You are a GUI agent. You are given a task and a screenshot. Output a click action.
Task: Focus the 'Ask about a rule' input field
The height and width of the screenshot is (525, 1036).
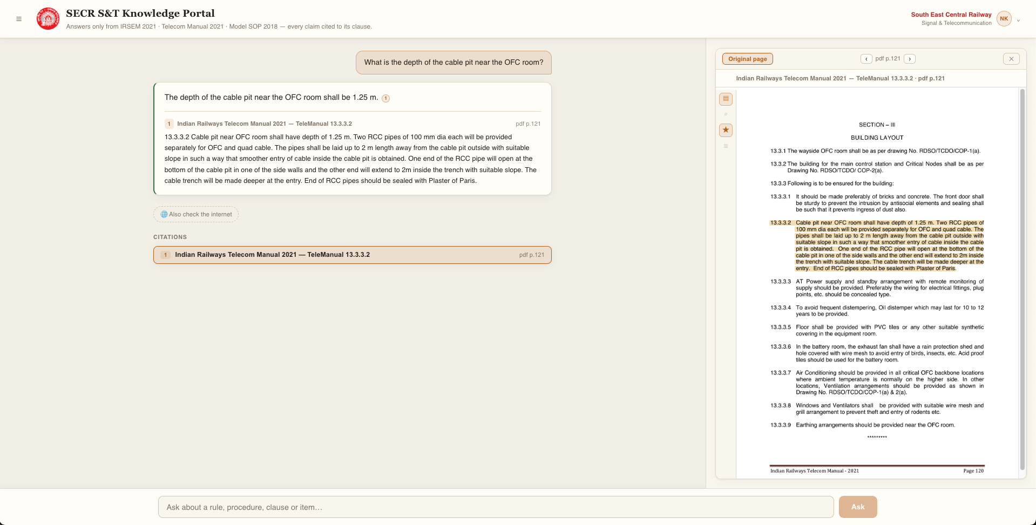(496, 507)
